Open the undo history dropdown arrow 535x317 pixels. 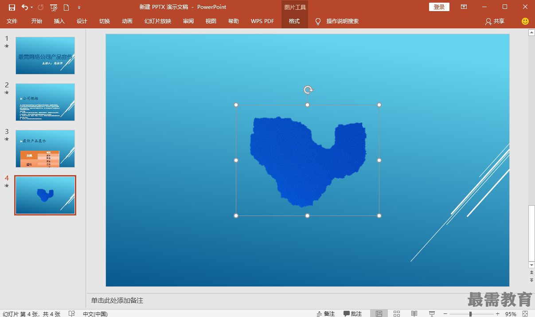point(32,7)
